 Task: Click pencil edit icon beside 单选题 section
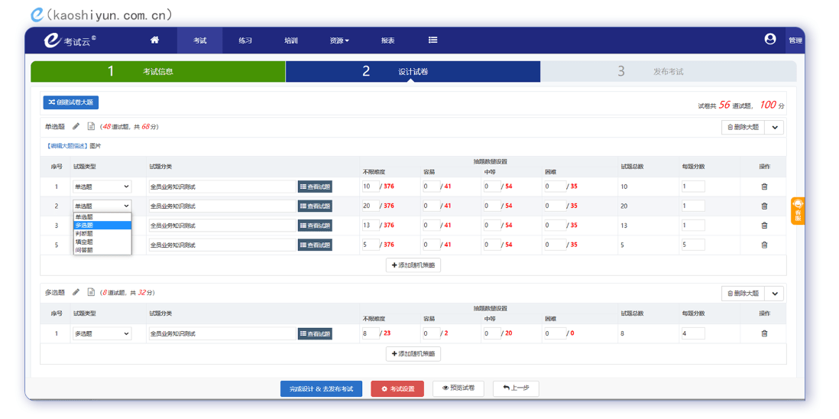[76, 126]
